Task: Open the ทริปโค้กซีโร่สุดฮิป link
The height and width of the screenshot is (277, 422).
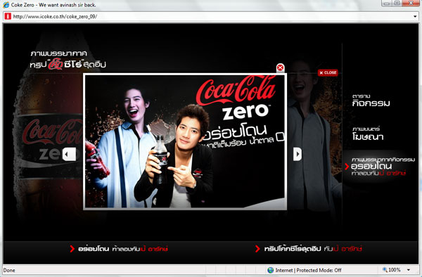Action: click(309, 249)
